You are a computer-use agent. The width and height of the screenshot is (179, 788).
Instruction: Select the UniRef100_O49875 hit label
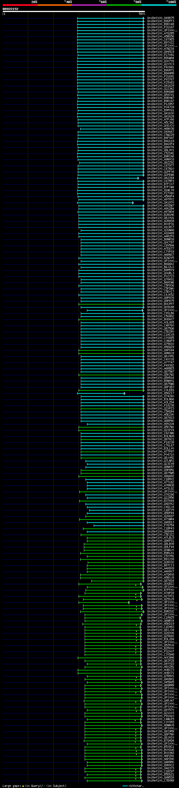coord(160,18)
